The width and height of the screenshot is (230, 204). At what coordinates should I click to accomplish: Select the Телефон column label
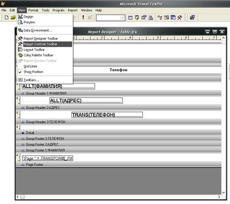(x=119, y=70)
